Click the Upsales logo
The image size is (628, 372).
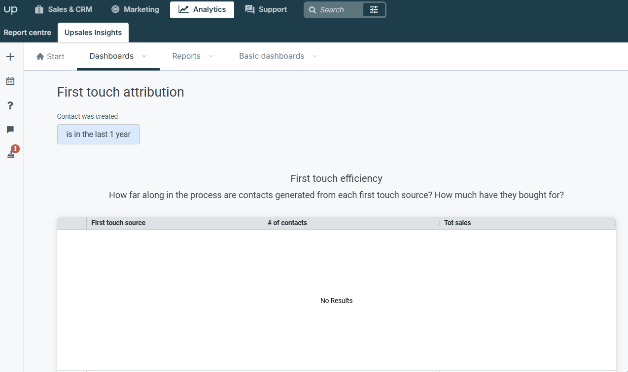10,10
